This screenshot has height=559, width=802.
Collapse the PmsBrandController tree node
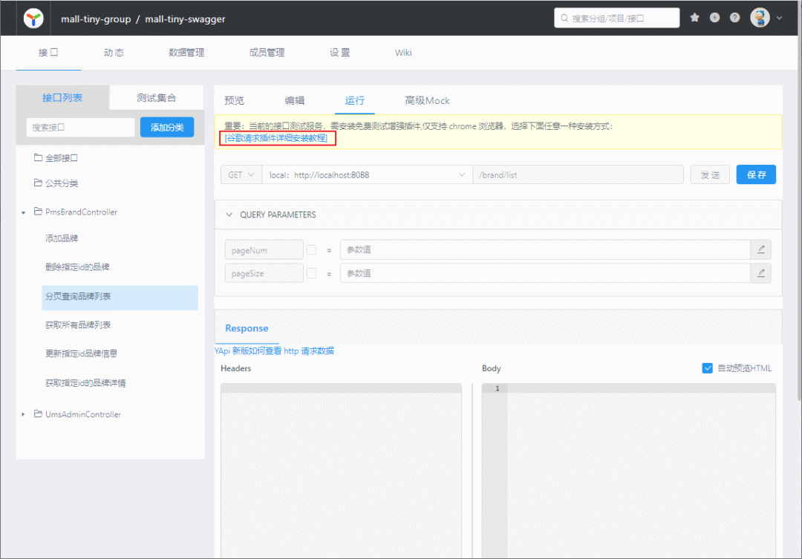24,212
